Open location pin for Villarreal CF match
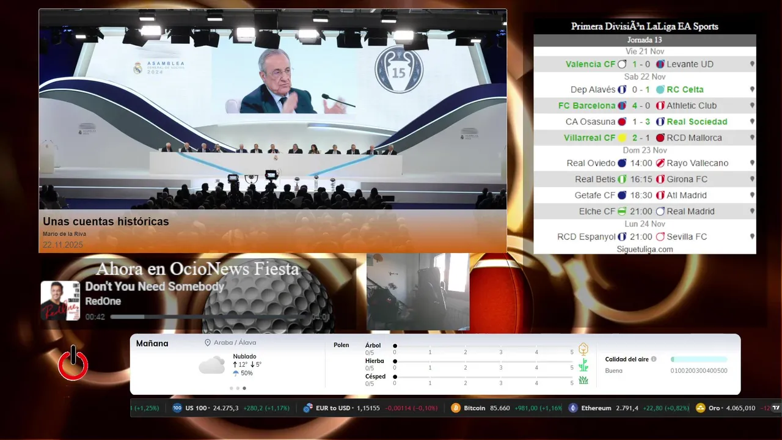This screenshot has height=440, width=782. [752, 138]
